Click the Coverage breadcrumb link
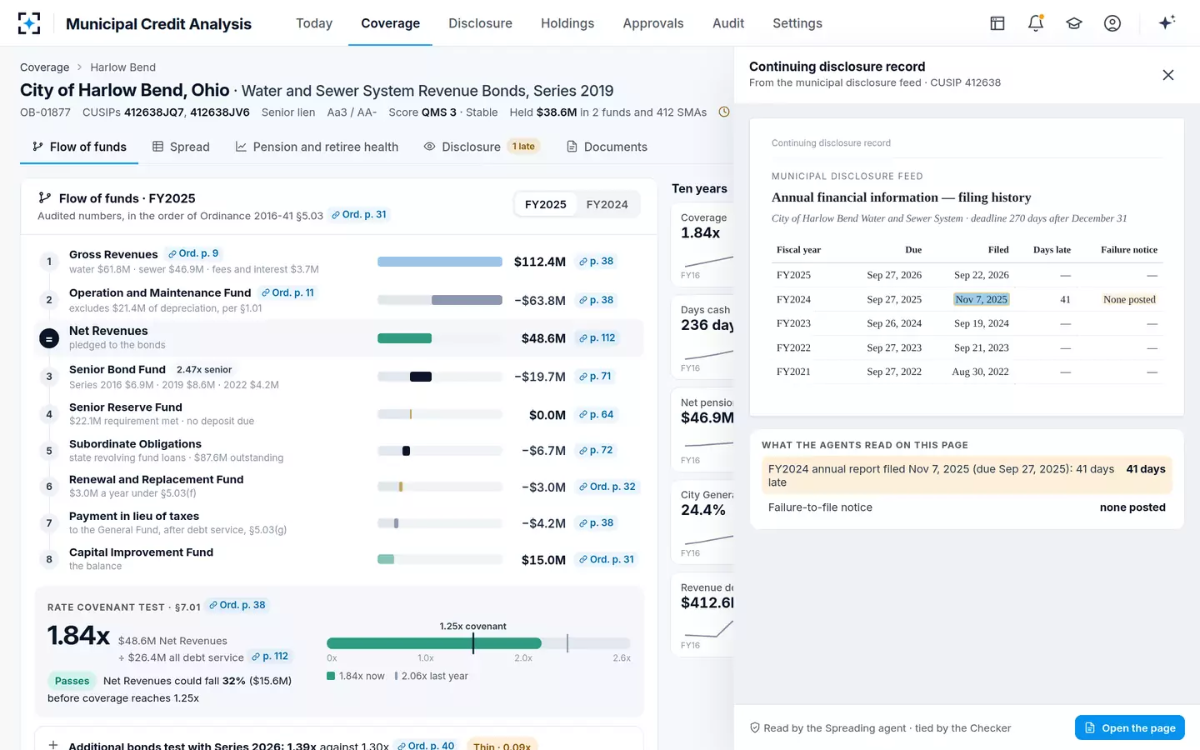This screenshot has width=1200, height=750. click(45, 67)
